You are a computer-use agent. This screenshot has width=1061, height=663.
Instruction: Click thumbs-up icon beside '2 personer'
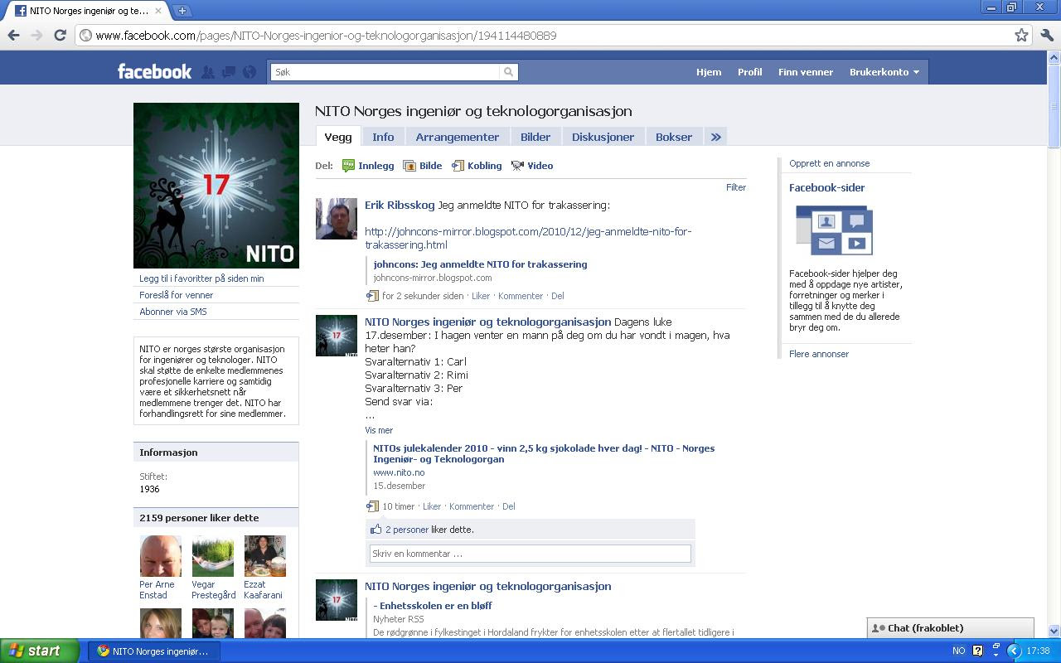(376, 529)
